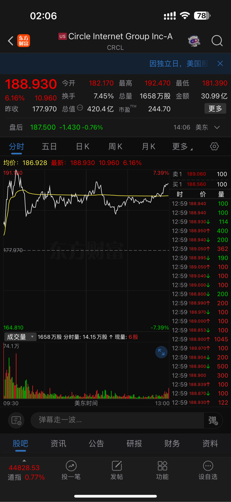Expand the index bar arrow above 道指
231x502 pixels.
pos(24,460)
